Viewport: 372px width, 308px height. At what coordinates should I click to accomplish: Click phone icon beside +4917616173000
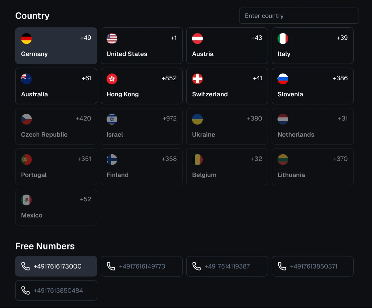[x=25, y=266]
